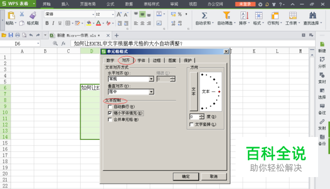Viewport: 330px width, 189px height.
Task: Uncheck shrink to fit (缩小字体填充) checkbox
Action: point(110,113)
